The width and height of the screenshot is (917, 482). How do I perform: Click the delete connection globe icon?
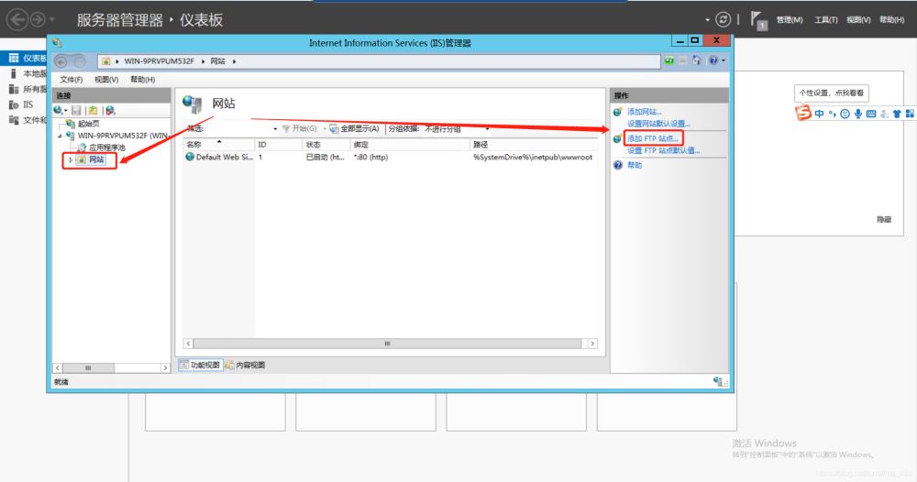coord(110,110)
